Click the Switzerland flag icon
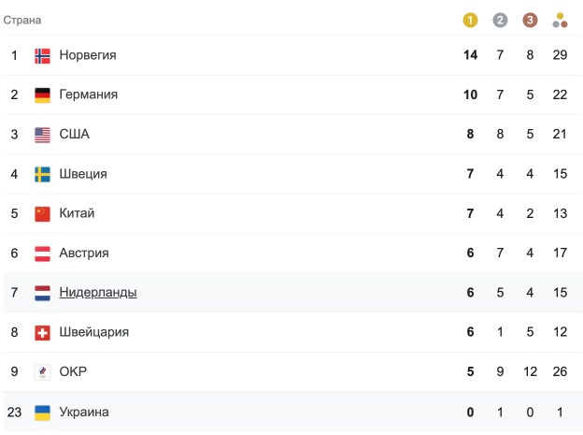The height and width of the screenshot is (435, 583). click(x=42, y=333)
